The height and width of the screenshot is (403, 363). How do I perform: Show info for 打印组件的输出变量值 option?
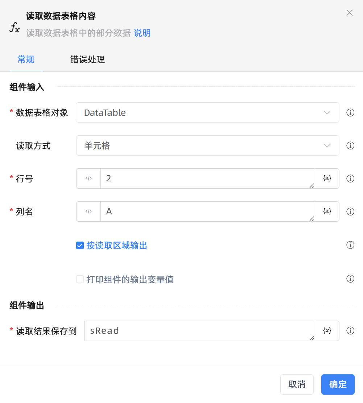click(x=350, y=279)
